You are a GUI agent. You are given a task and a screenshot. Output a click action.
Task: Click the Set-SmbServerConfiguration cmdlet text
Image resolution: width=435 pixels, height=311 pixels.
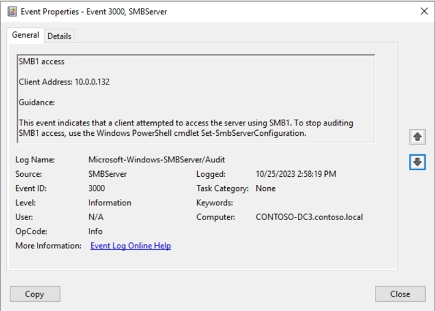point(253,134)
